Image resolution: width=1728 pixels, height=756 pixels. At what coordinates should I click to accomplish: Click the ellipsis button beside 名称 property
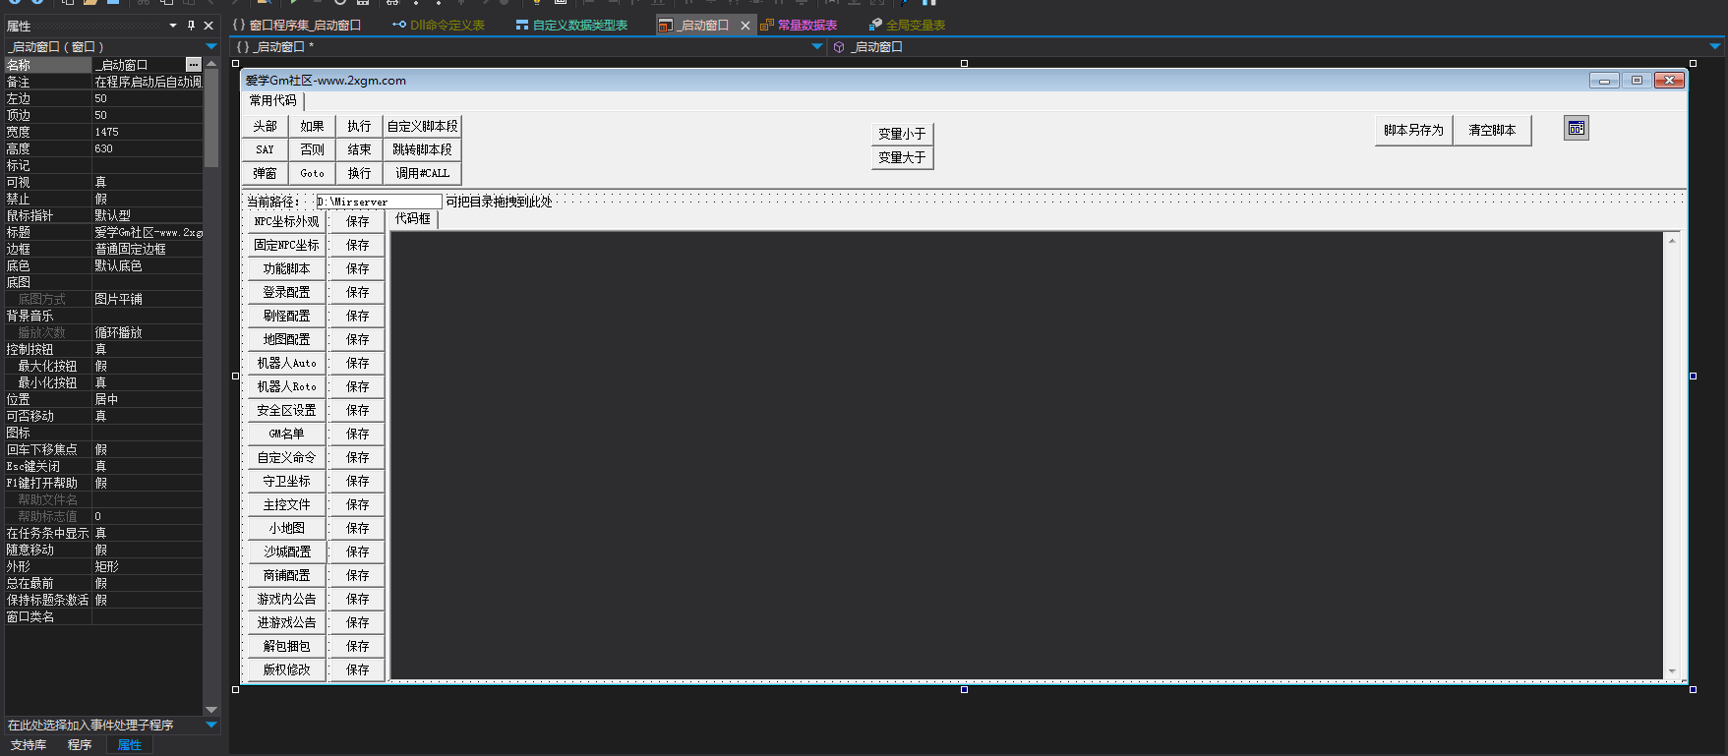pos(194,65)
